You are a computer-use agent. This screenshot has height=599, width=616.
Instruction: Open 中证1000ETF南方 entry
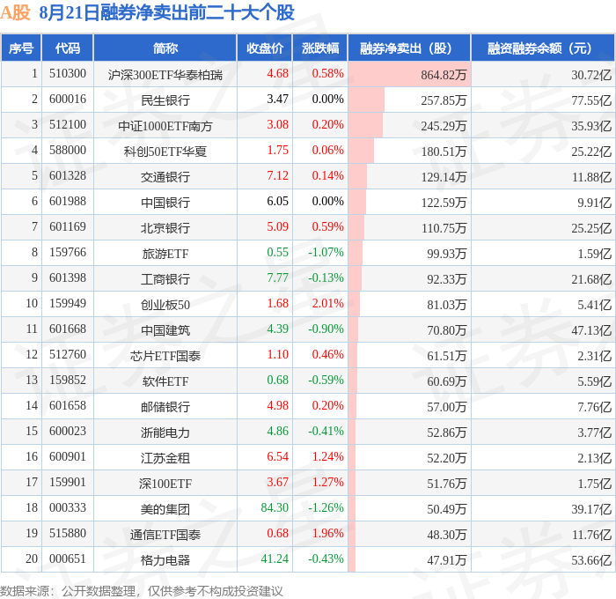click(x=165, y=126)
